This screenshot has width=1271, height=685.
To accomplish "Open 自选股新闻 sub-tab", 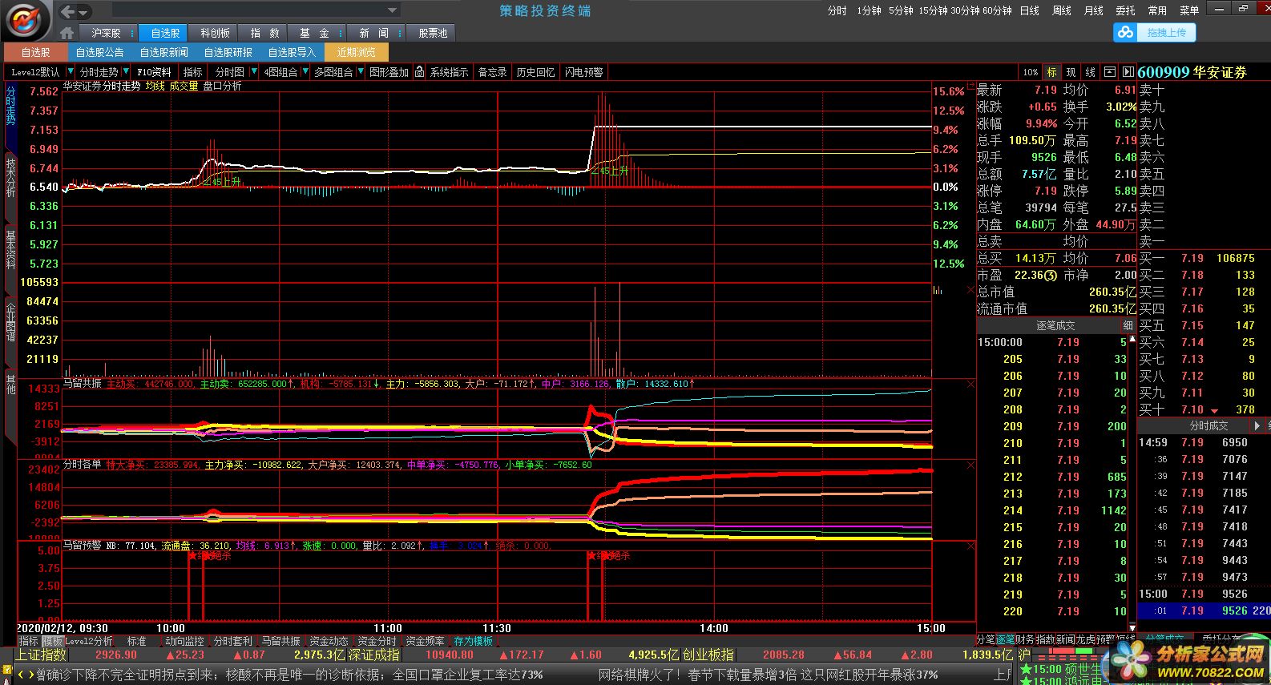I will tap(163, 52).
